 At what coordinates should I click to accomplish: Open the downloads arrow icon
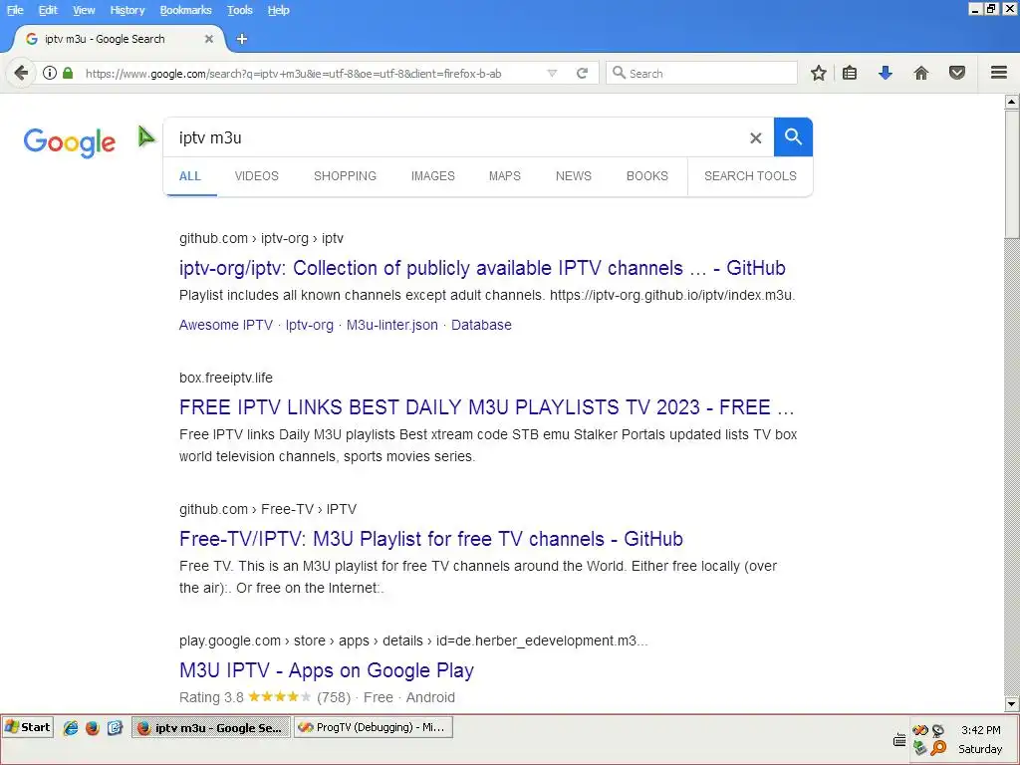coord(885,73)
